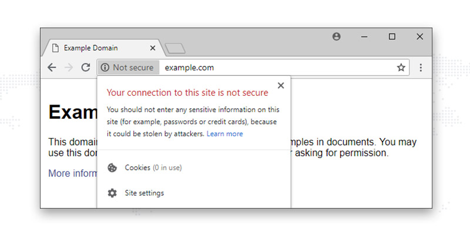Reload the page with refresh icon

[x=86, y=68]
